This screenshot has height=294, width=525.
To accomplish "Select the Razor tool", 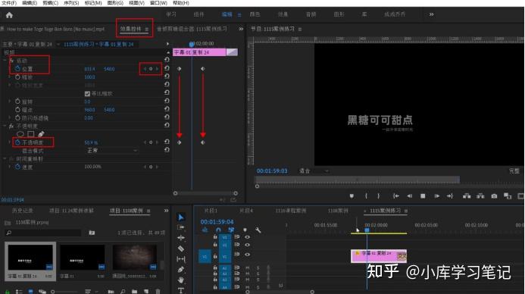I will 181,249.
